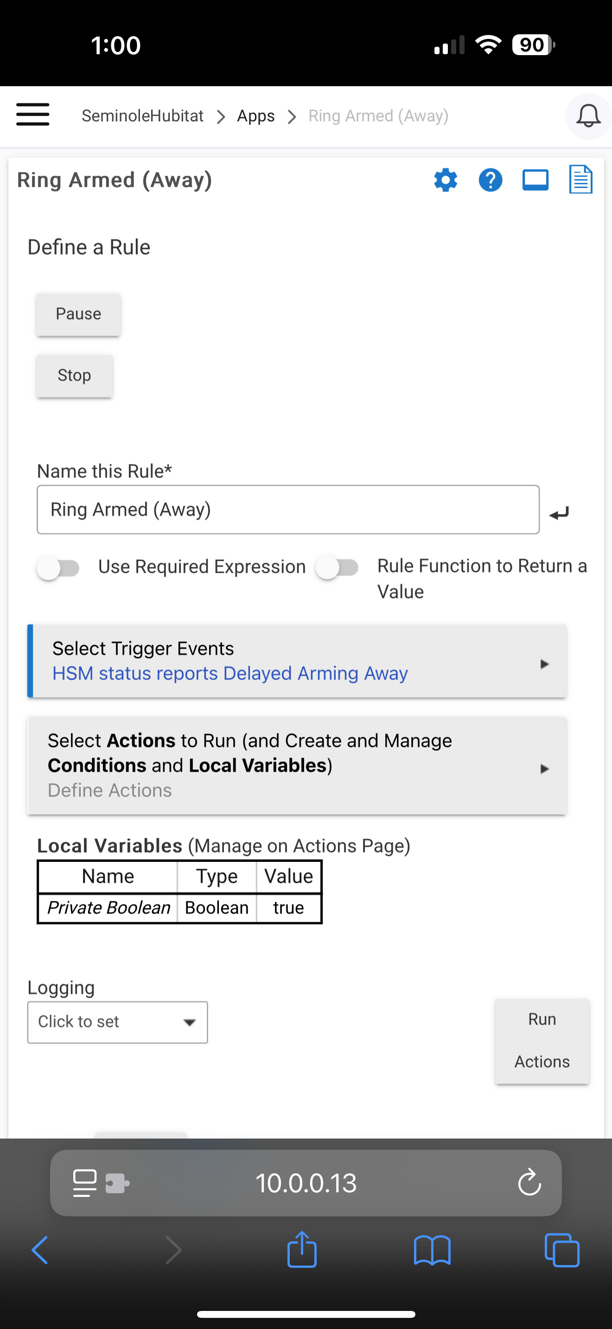This screenshot has width=612, height=1329.
Task: Tap the Safari address bar 10.0.0.13
Action: [x=306, y=1183]
